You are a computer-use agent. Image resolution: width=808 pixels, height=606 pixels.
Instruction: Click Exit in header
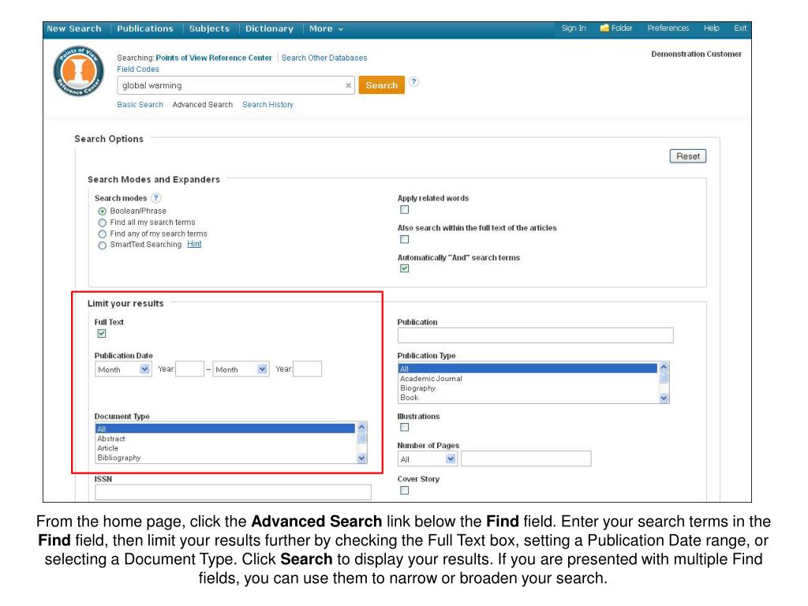coord(740,28)
